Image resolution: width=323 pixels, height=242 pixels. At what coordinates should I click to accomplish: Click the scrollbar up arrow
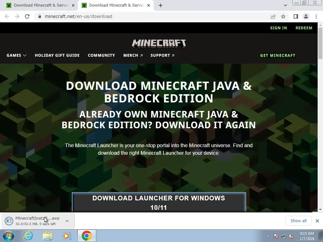tap(320, 25)
